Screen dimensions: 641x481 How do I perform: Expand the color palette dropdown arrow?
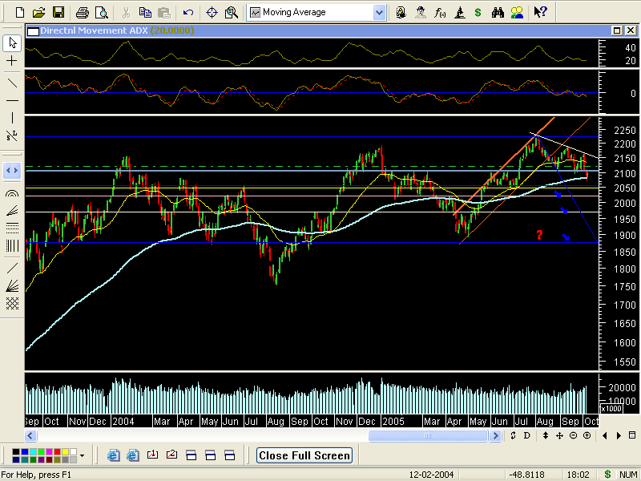coord(82,455)
